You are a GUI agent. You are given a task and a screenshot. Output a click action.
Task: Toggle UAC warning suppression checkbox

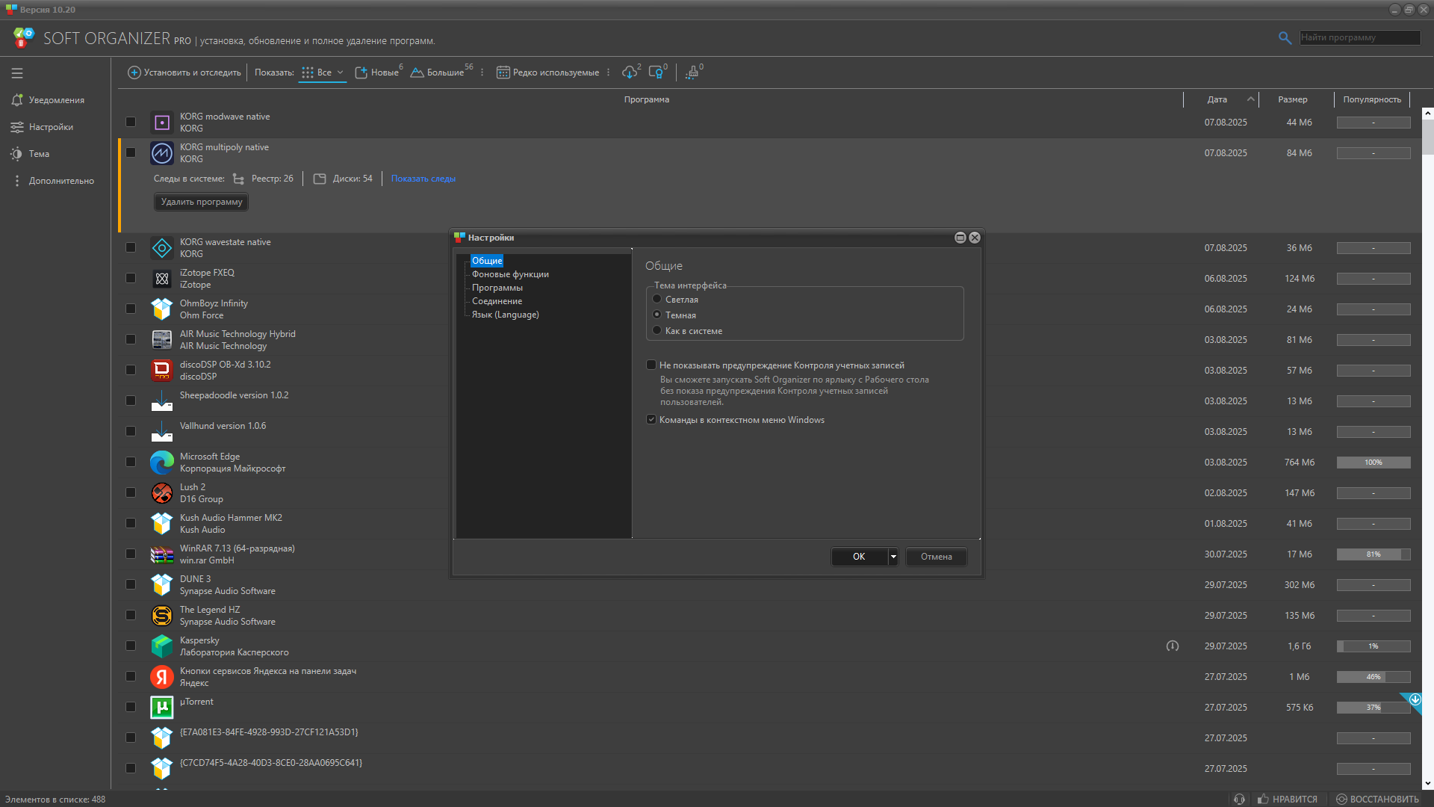click(651, 365)
